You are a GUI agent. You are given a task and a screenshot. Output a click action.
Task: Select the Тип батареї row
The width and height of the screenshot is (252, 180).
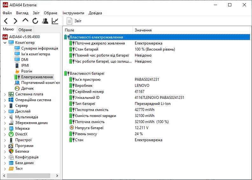pos(157,104)
